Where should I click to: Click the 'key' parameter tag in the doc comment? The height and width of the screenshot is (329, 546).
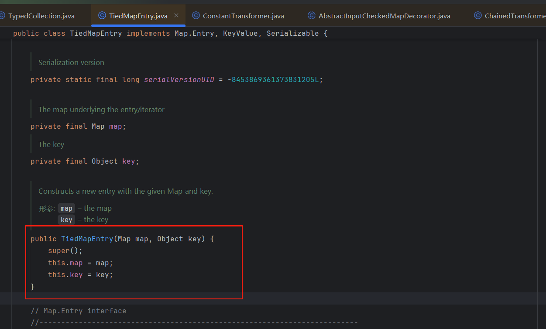66,220
